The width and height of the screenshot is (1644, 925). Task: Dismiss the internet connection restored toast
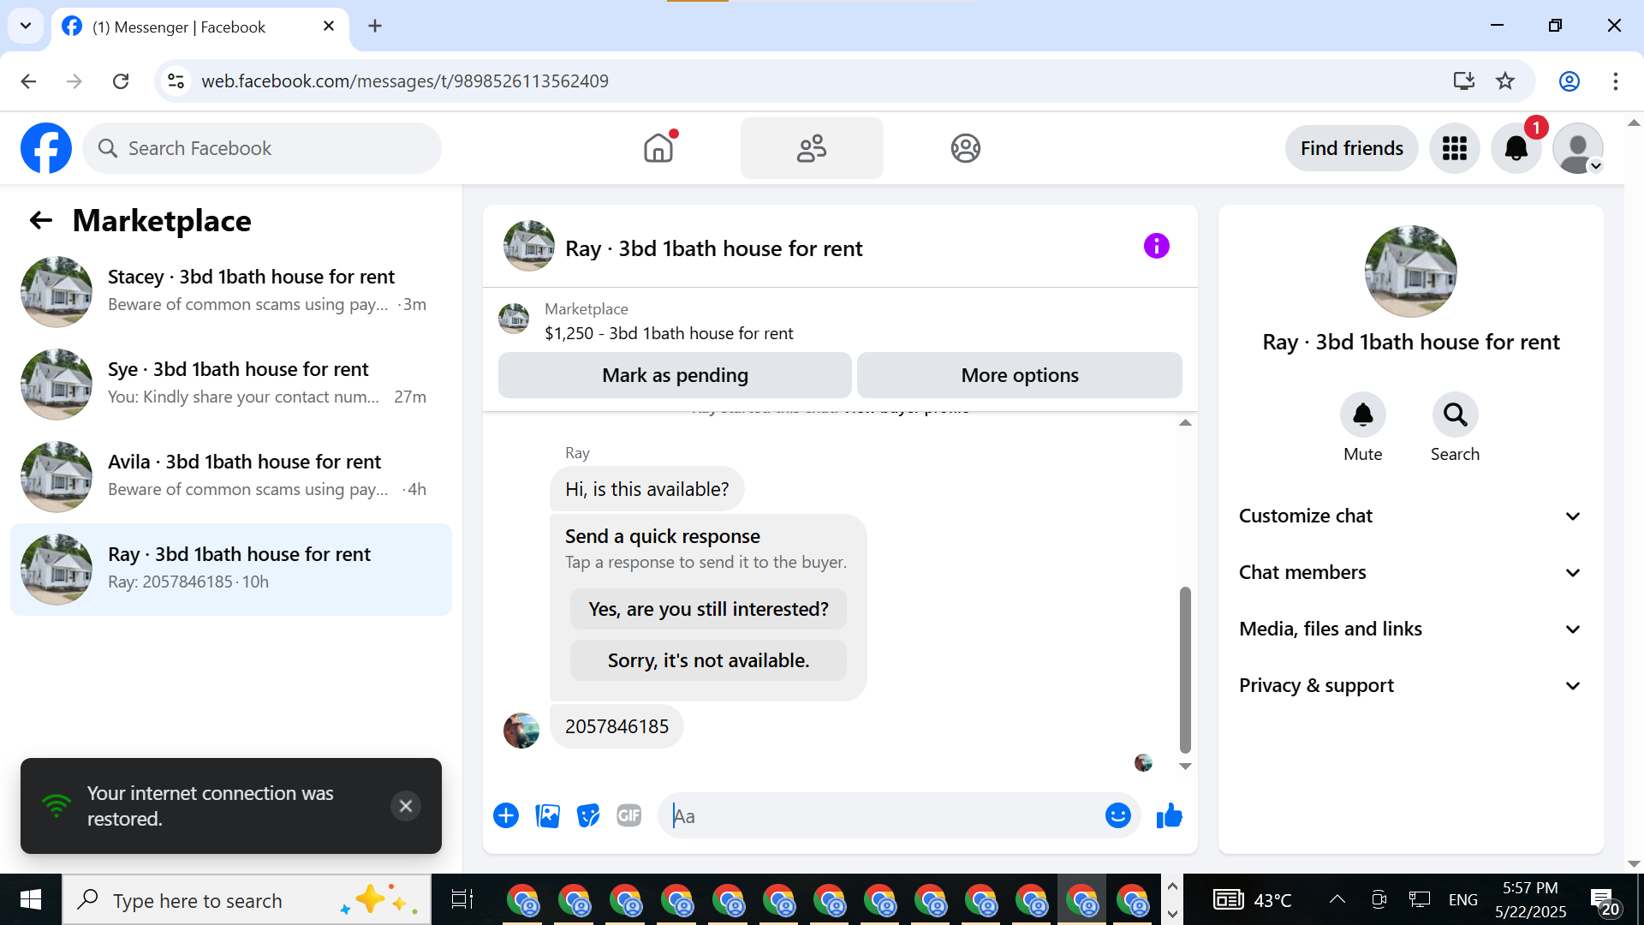pyautogui.click(x=406, y=806)
